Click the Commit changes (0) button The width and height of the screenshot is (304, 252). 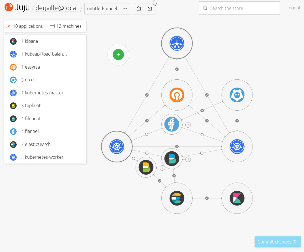coord(278,242)
